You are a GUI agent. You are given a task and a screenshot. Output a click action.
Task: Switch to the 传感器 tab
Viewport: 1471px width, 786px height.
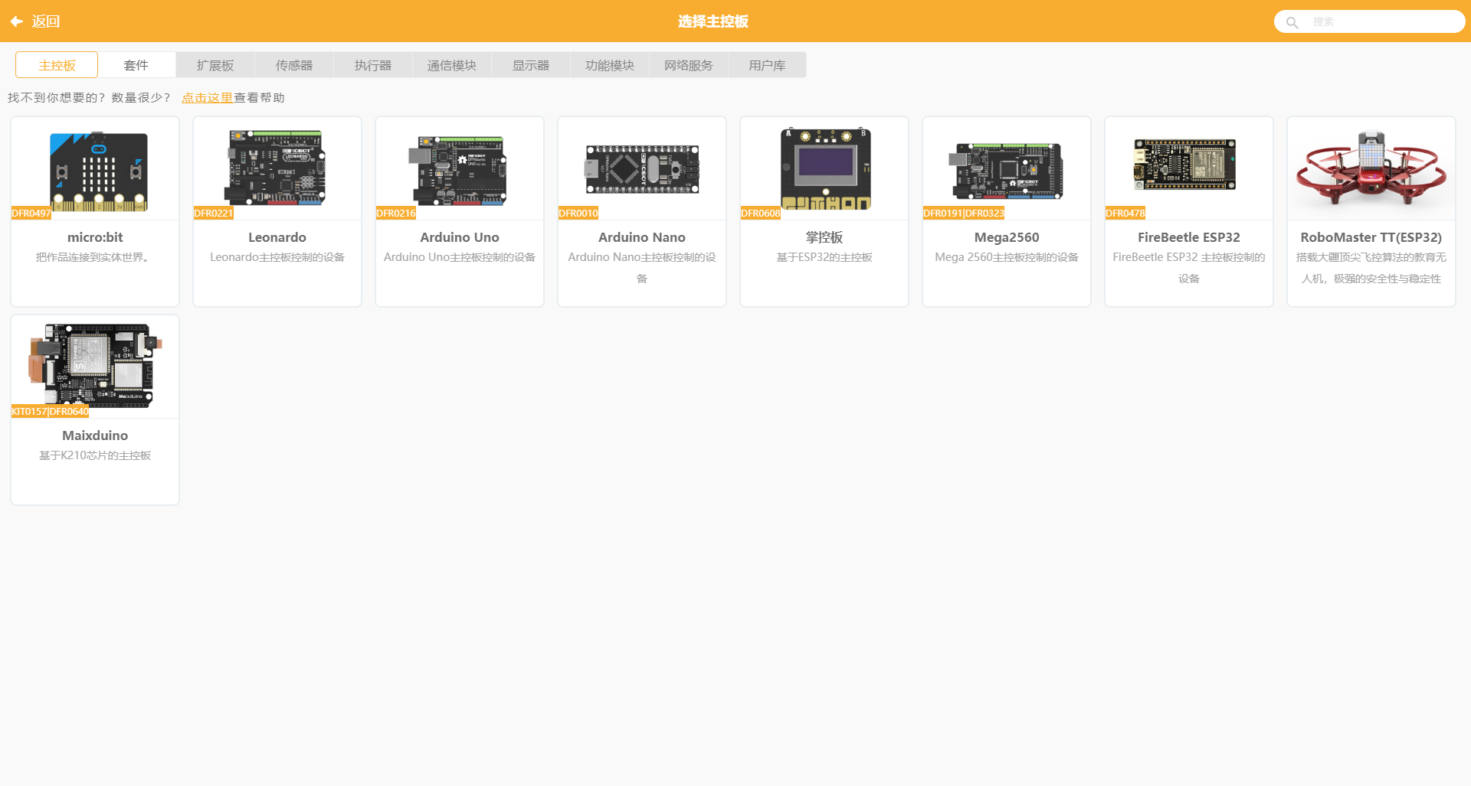click(294, 65)
